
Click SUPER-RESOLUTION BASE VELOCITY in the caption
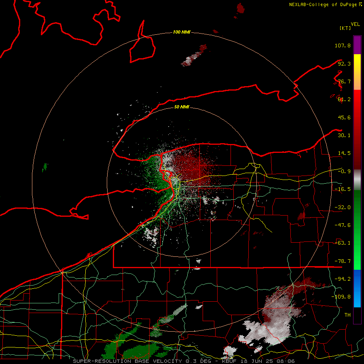[x=127, y=361]
